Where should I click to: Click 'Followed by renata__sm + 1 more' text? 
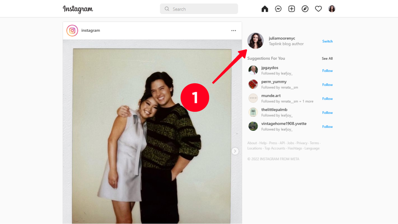[x=287, y=101]
